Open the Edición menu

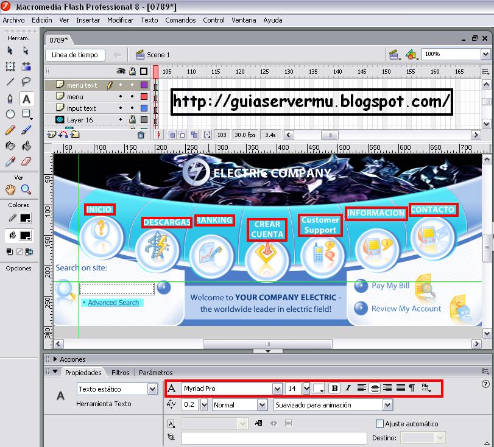42,20
